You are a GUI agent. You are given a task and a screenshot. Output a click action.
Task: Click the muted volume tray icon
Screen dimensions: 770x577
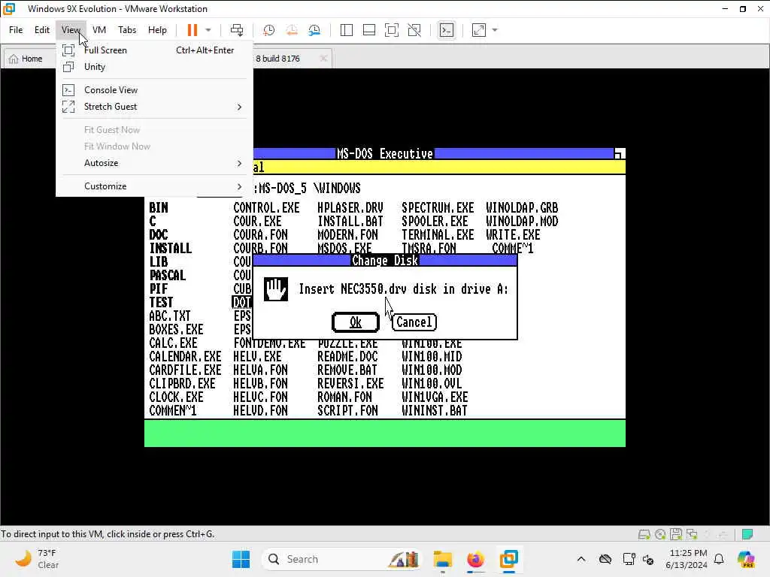point(648,559)
